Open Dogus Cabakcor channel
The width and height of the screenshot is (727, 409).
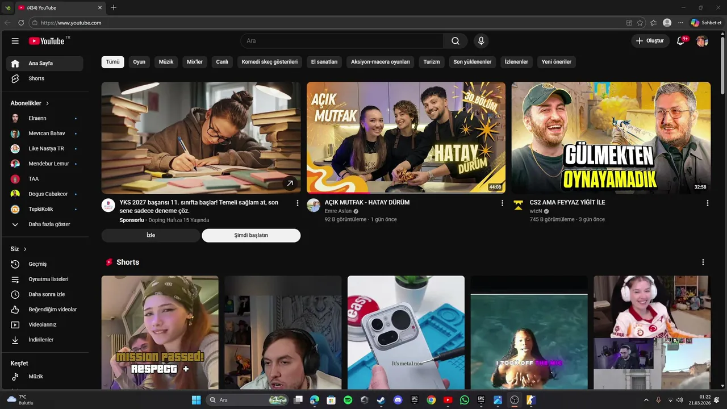[x=45, y=194]
